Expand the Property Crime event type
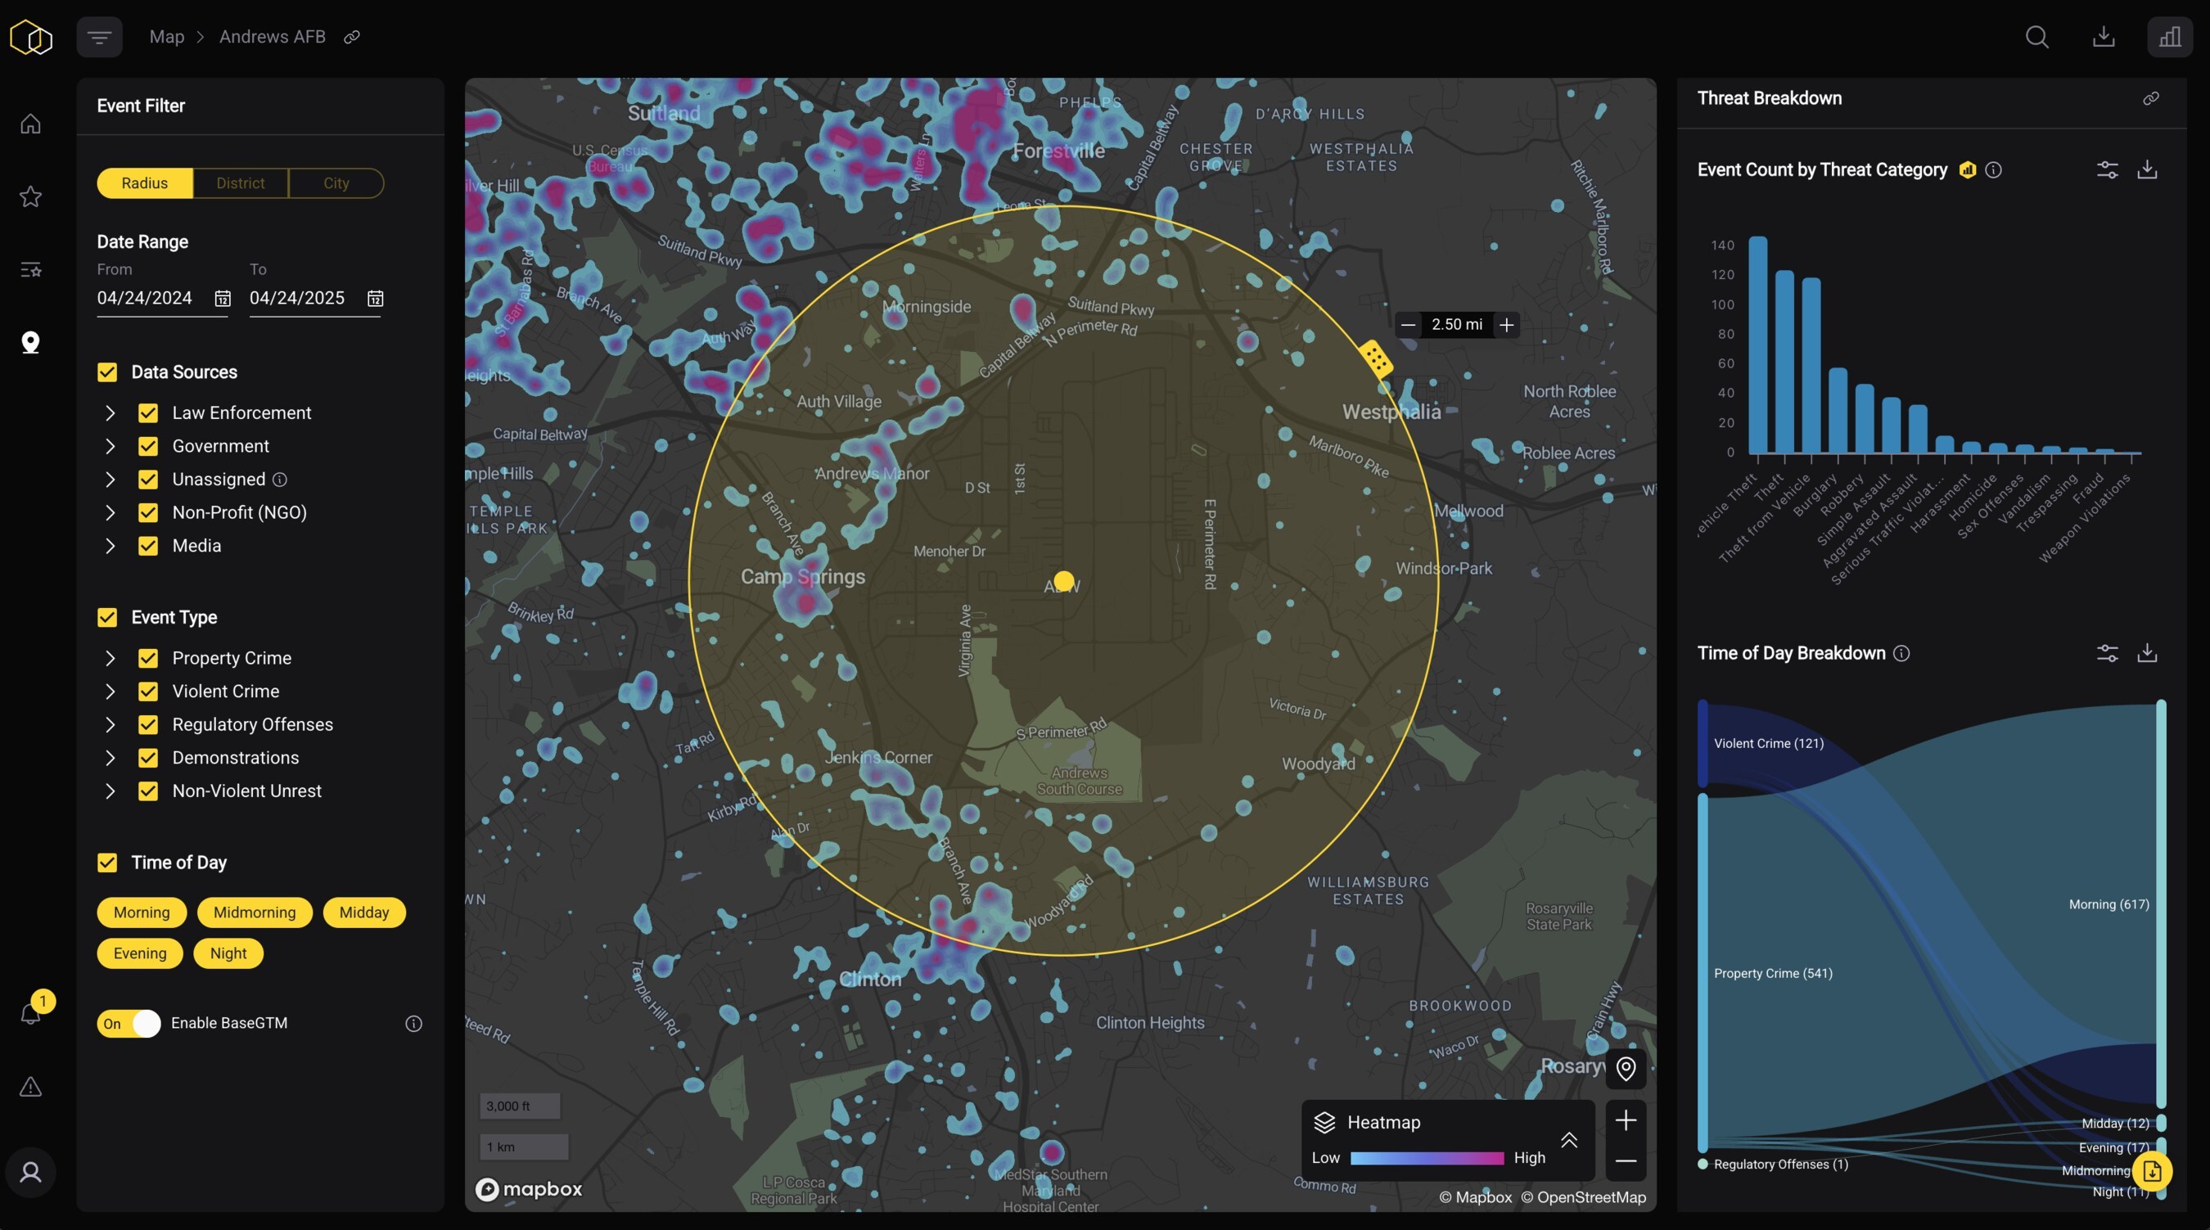Viewport: 2210px width, 1230px height. [x=110, y=658]
